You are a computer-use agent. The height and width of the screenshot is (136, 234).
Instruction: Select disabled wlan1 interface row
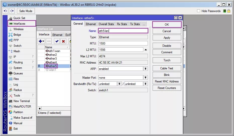coord(54,70)
